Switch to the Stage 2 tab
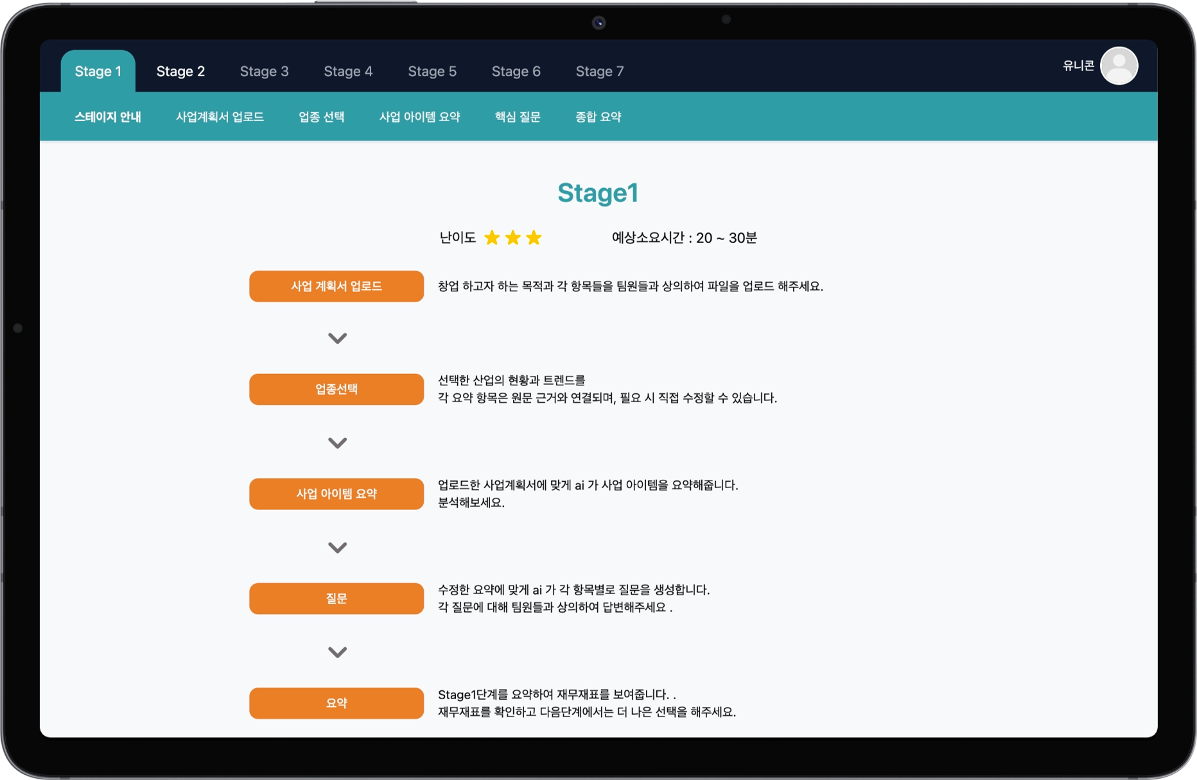 tap(181, 71)
